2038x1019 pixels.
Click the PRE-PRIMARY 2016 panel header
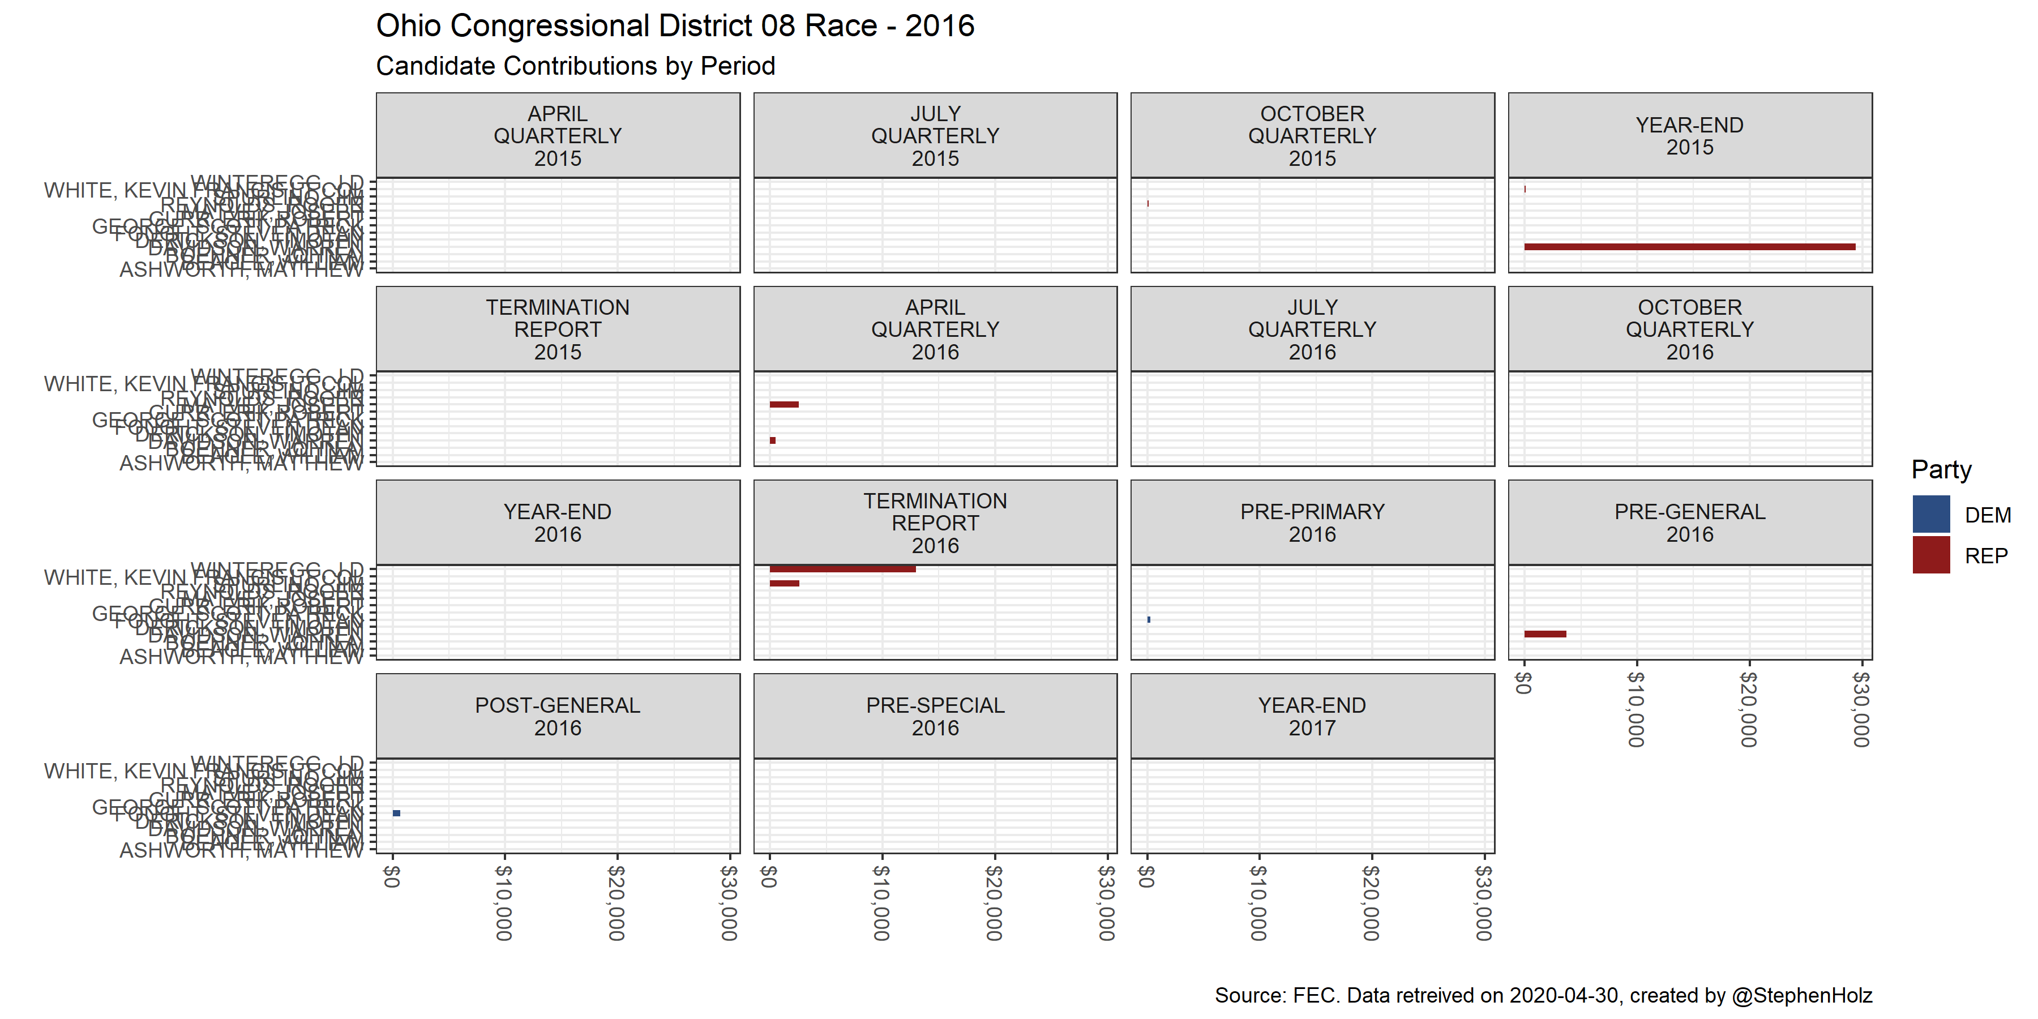[x=1312, y=522]
